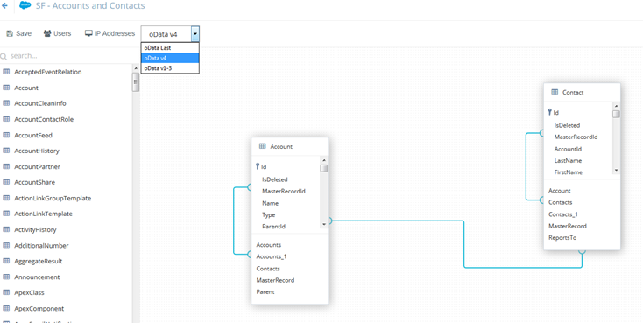Image resolution: width=643 pixels, height=323 pixels.
Task: Open the Users panel
Action: tap(58, 33)
